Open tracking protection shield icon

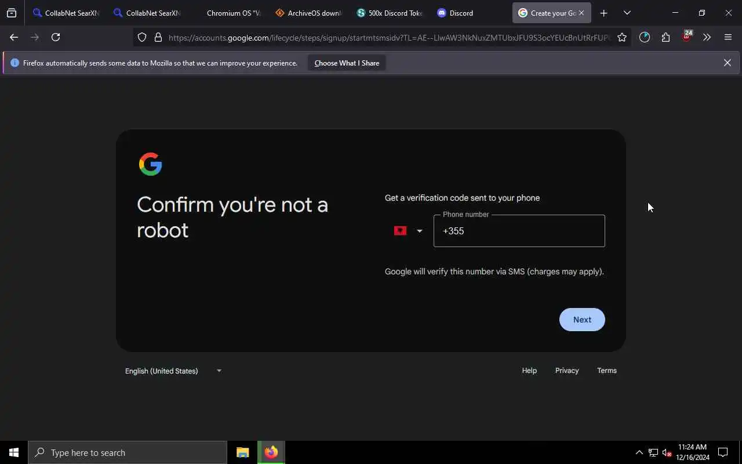[142, 37]
